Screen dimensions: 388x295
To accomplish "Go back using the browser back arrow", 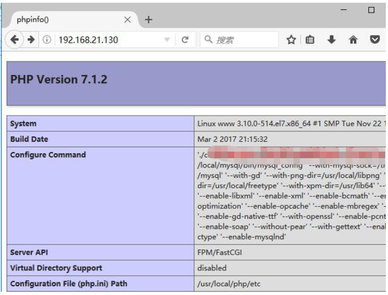I will coord(15,39).
